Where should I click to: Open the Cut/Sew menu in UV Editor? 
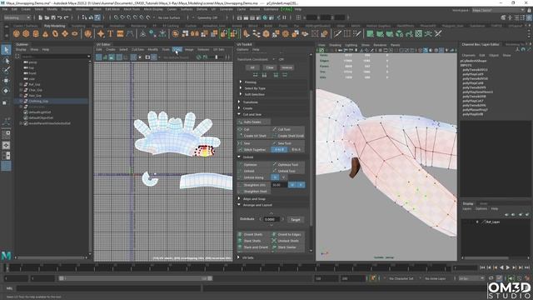pos(137,50)
